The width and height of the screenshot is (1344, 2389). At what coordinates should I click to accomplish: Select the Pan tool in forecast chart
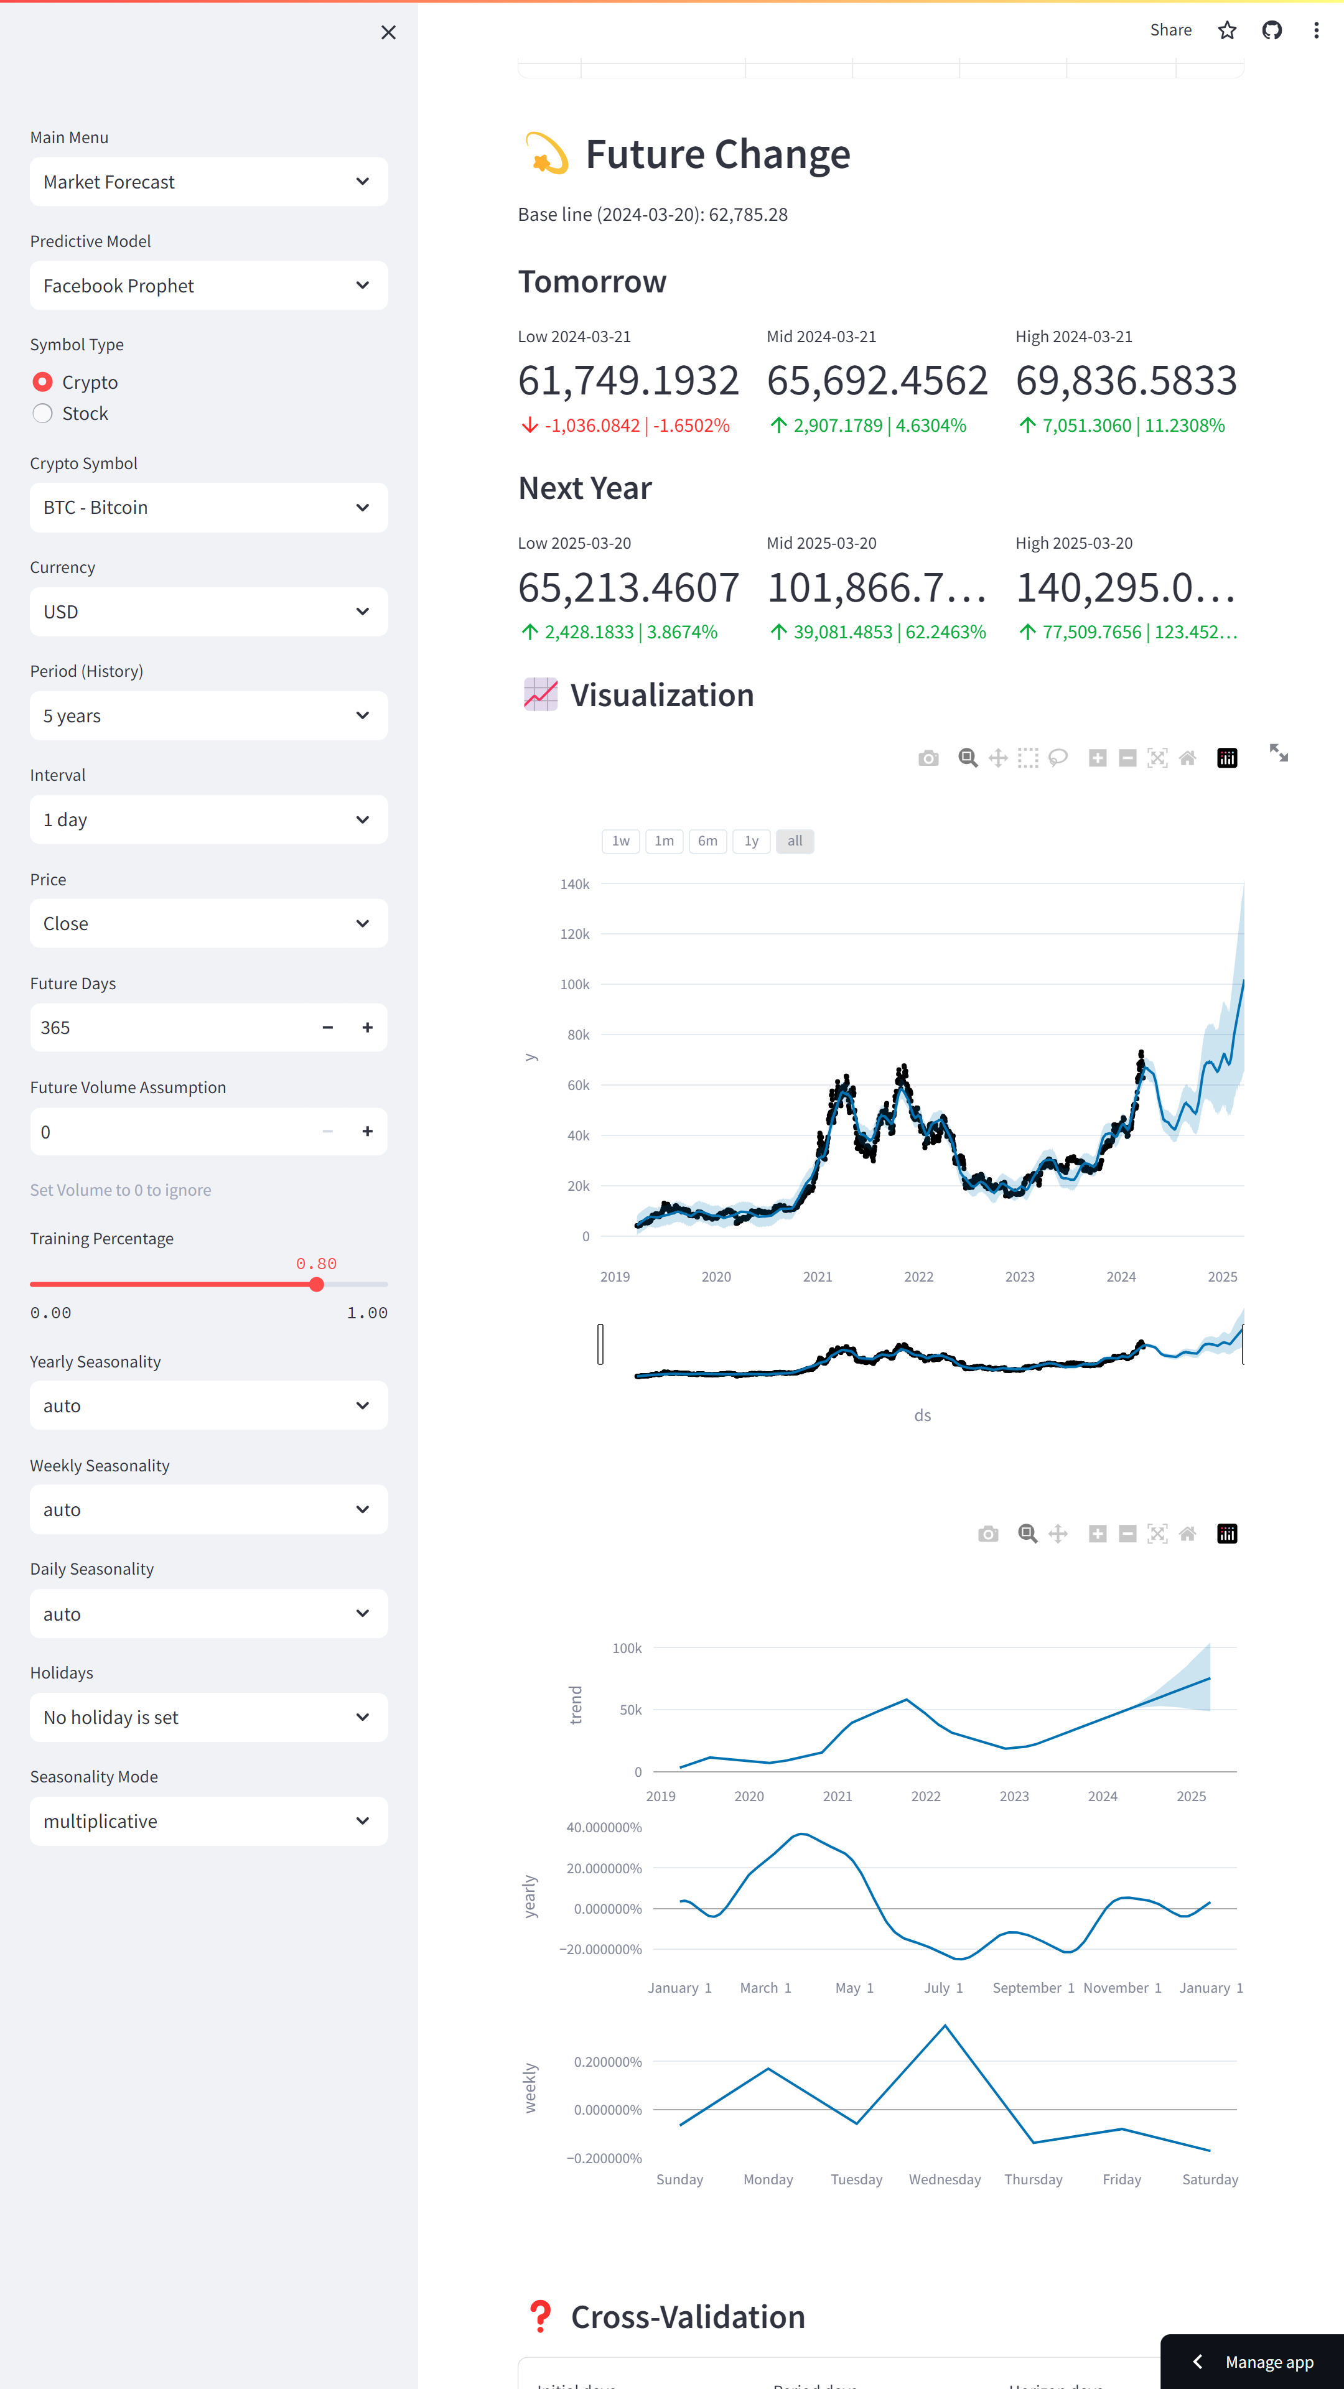point(997,758)
